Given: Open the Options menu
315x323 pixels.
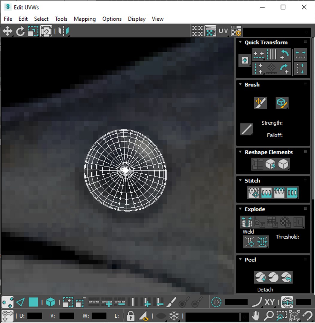Looking at the screenshot, I should pos(112,19).
